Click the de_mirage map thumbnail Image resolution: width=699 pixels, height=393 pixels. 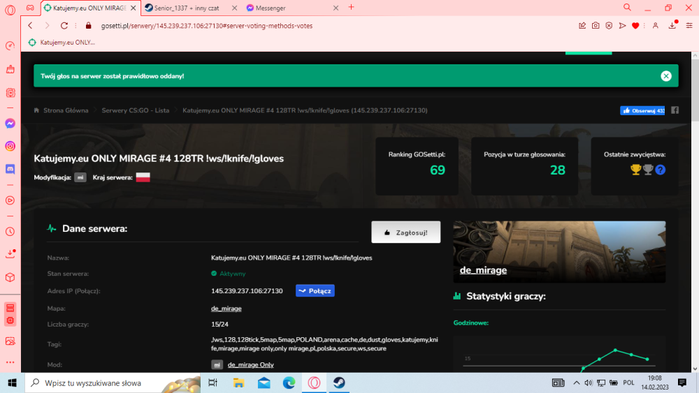(x=559, y=252)
